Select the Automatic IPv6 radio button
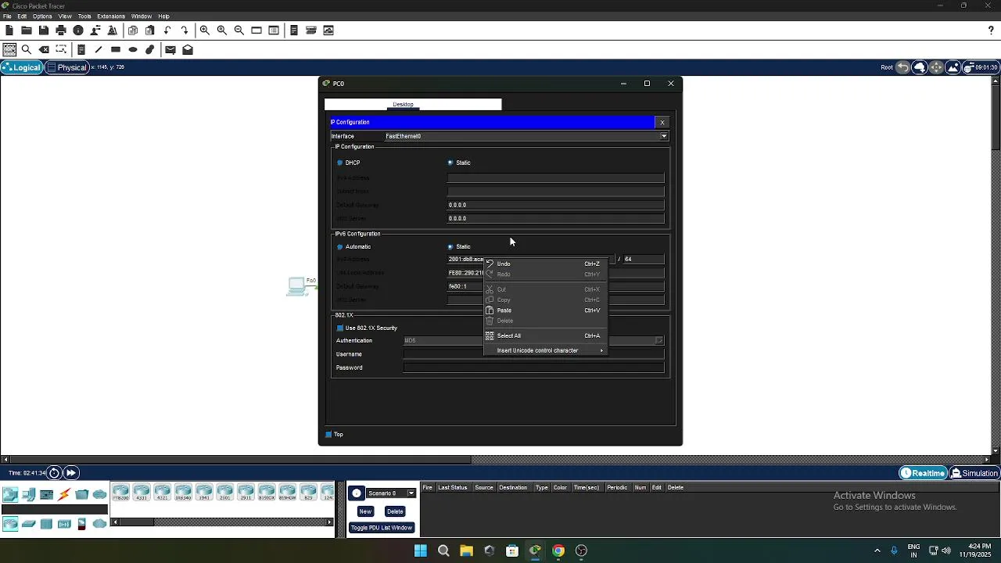This screenshot has width=1001, height=563. (340, 247)
